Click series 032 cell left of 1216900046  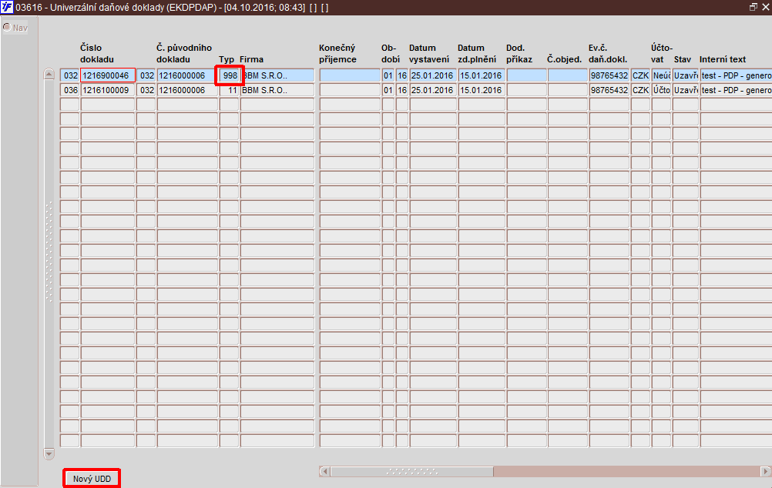point(70,75)
